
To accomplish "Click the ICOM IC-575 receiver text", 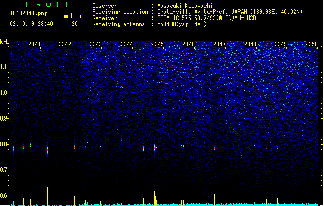I will (x=207, y=18).
